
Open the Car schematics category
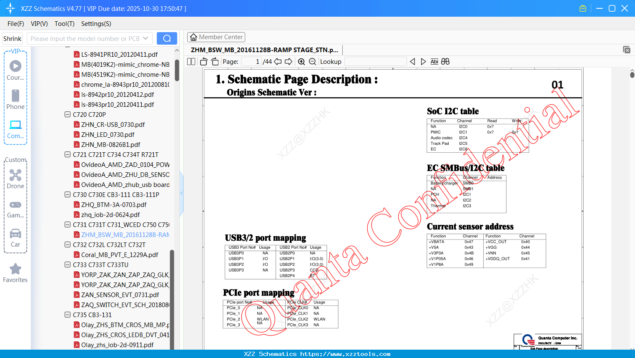(x=15, y=238)
